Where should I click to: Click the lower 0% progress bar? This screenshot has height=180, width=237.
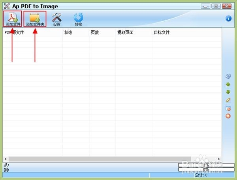[206, 169]
